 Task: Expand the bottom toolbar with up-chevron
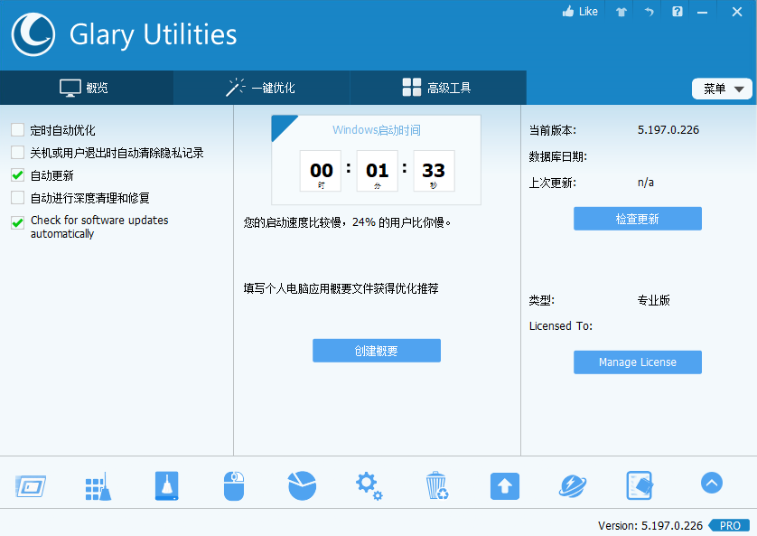(x=712, y=484)
